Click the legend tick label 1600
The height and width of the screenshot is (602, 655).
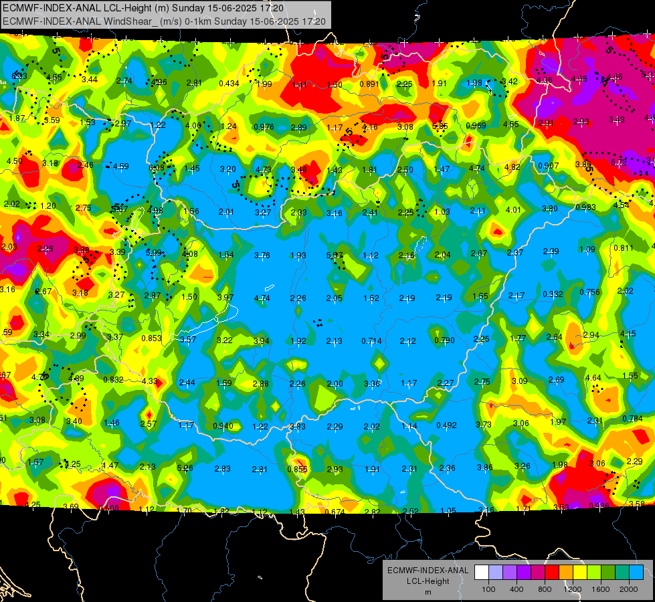click(x=600, y=589)
